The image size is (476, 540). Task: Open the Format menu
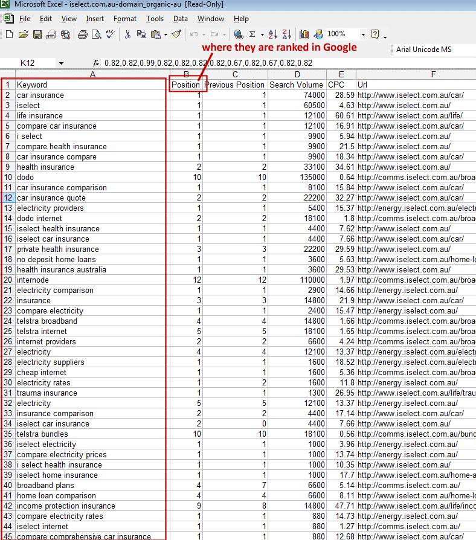[125, 19]
